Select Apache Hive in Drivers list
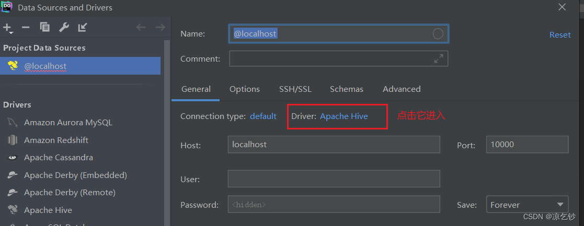 (x=48, y=210)
